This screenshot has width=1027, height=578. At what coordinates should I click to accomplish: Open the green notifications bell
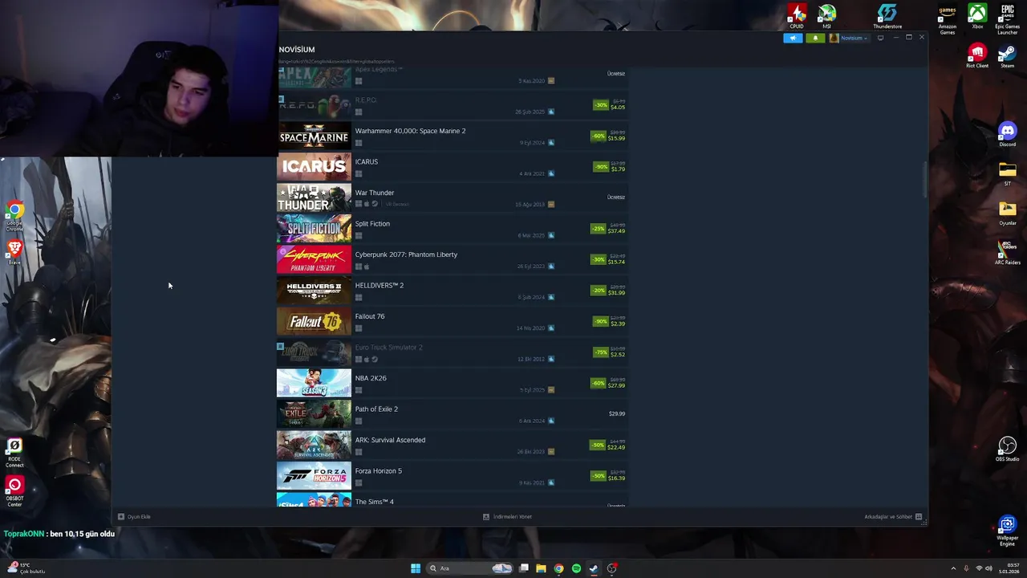coord(815,38)
